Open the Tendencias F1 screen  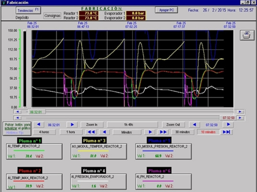[28, 10]
